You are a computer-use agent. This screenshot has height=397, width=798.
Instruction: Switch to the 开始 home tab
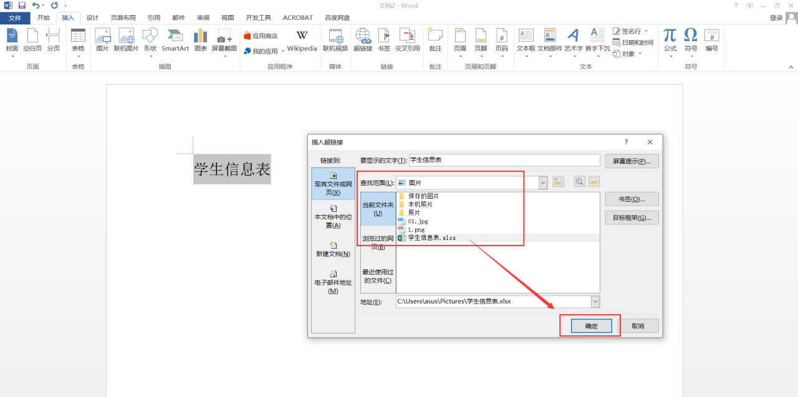(43, 18)
